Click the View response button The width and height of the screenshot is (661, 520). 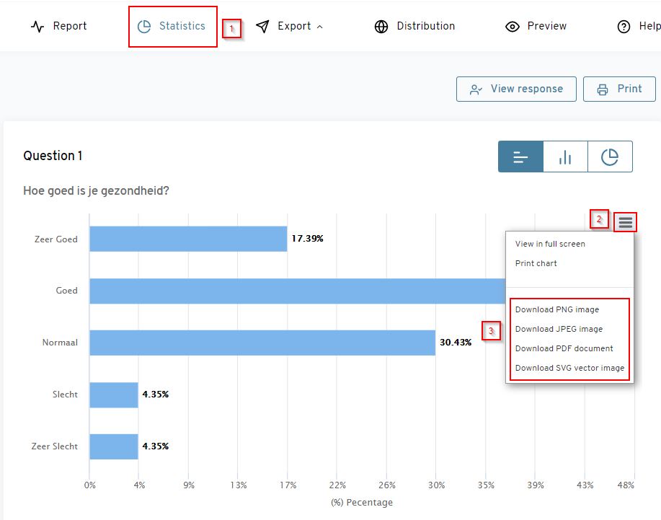(516, 89)
